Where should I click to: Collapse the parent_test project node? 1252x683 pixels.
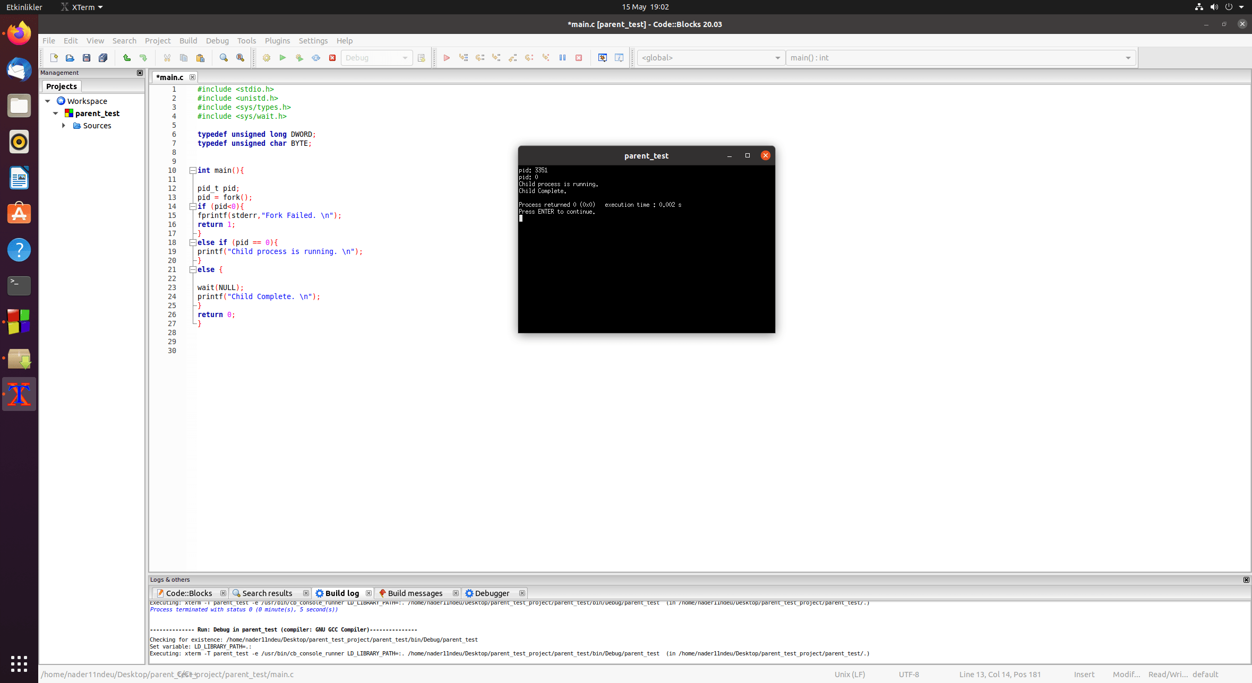(x=56, y=113)
